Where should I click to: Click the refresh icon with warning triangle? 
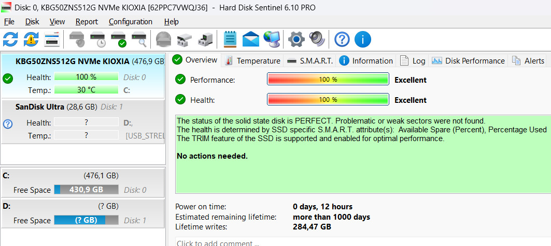31,39
